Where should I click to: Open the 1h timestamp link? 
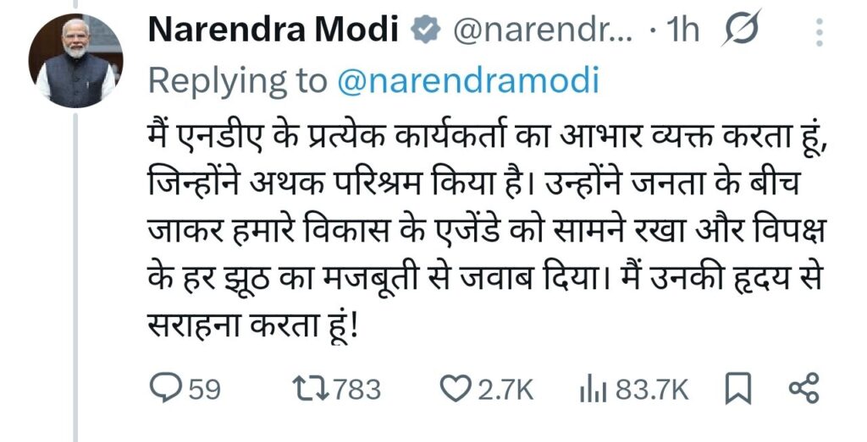tap(682, 31)
